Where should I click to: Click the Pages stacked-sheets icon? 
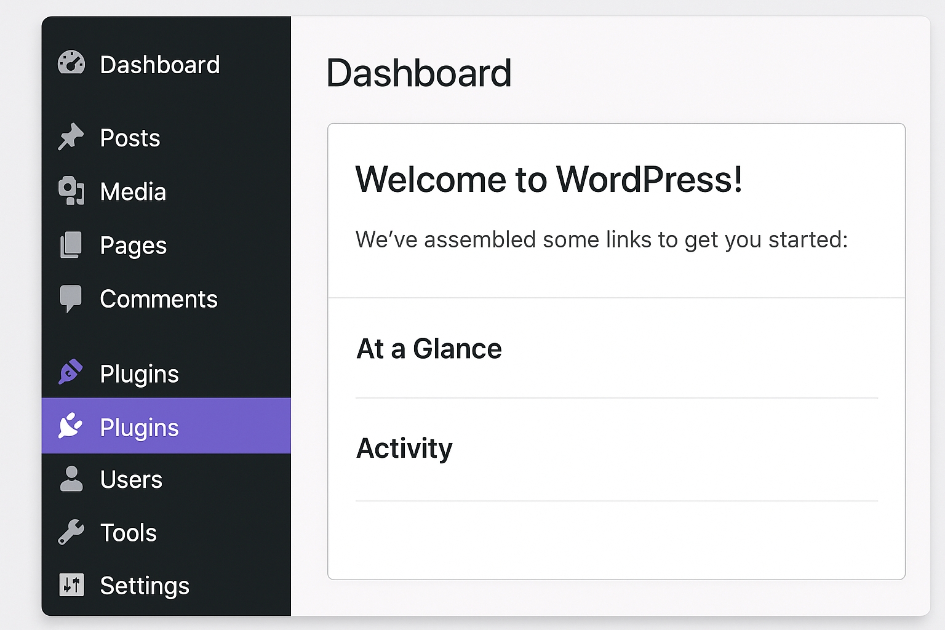[71, 245]
